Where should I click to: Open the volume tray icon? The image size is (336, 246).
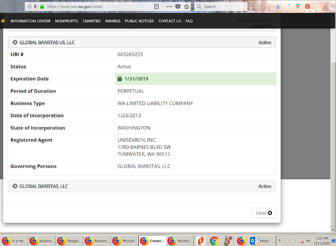(x=293, y=241)
